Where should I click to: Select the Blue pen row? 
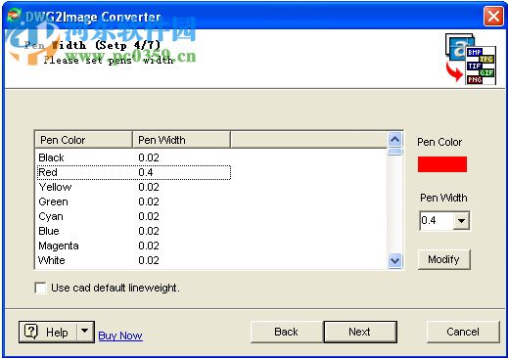click(x=134, y=231)
